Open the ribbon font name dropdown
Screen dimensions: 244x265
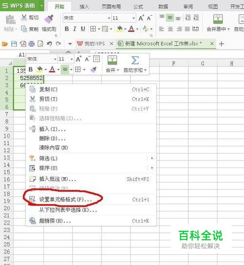pos(109,18)
